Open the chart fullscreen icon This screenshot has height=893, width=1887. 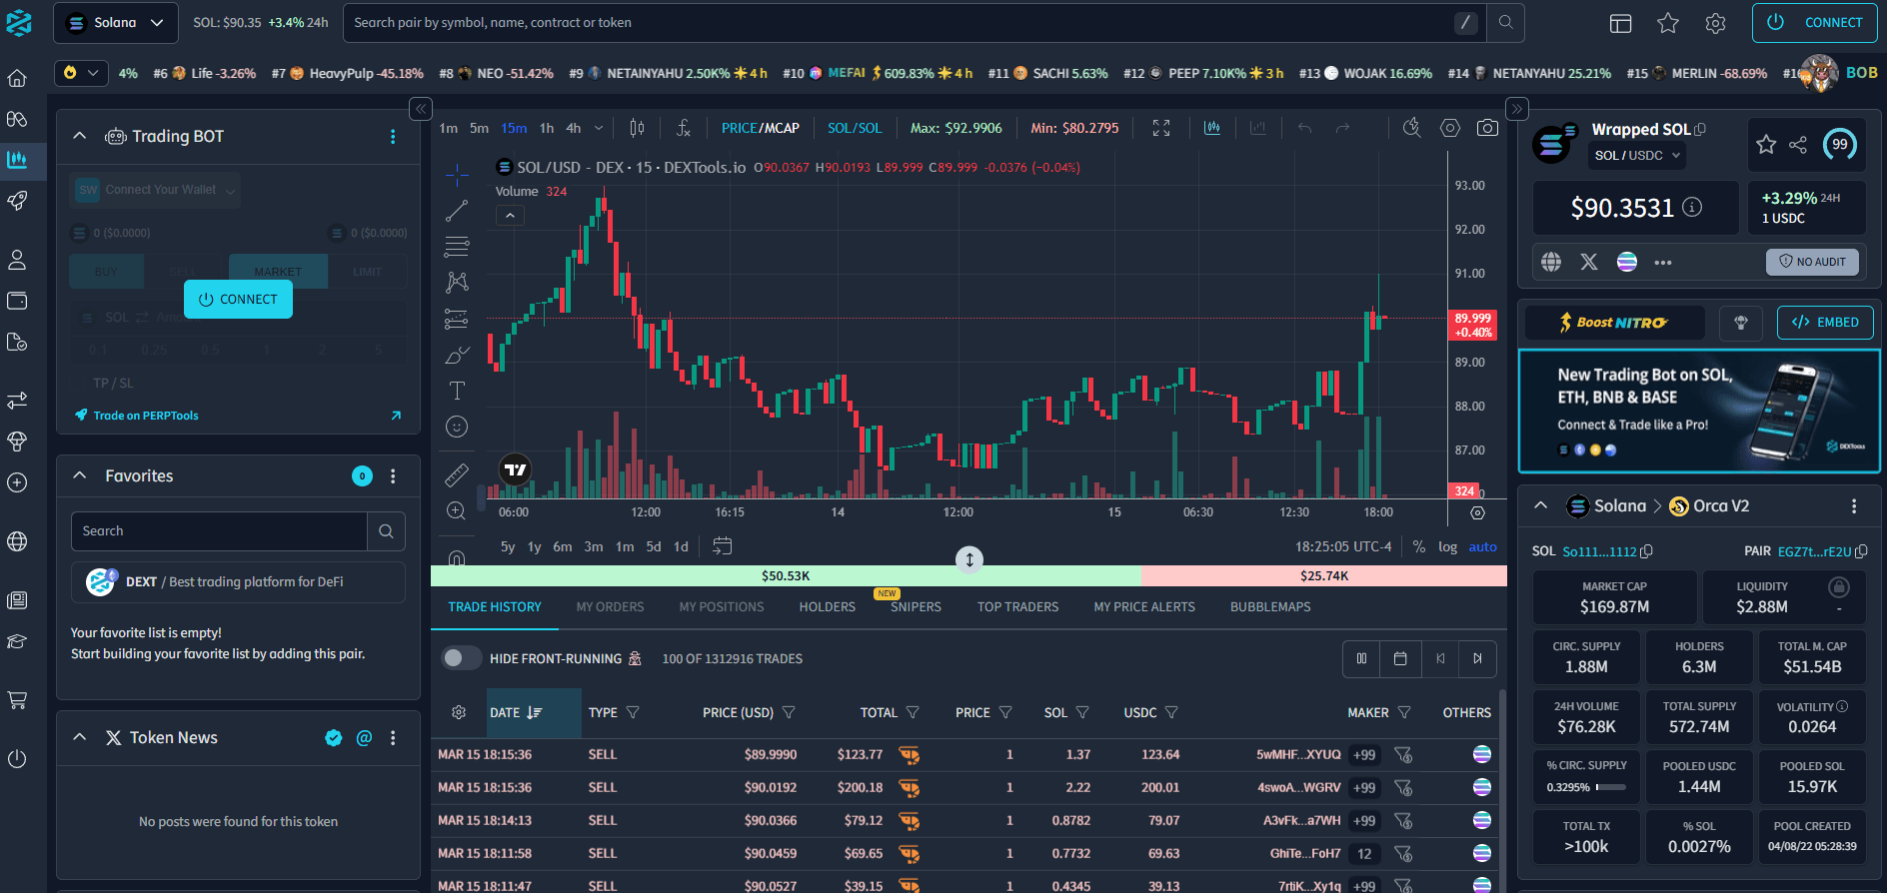coord(1160,128)
